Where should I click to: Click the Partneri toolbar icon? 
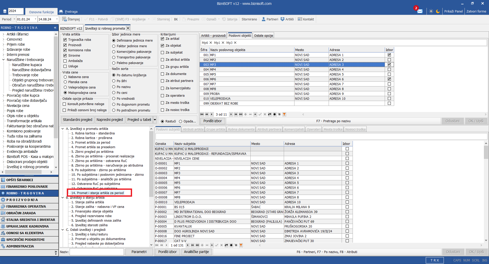(264, 19)
